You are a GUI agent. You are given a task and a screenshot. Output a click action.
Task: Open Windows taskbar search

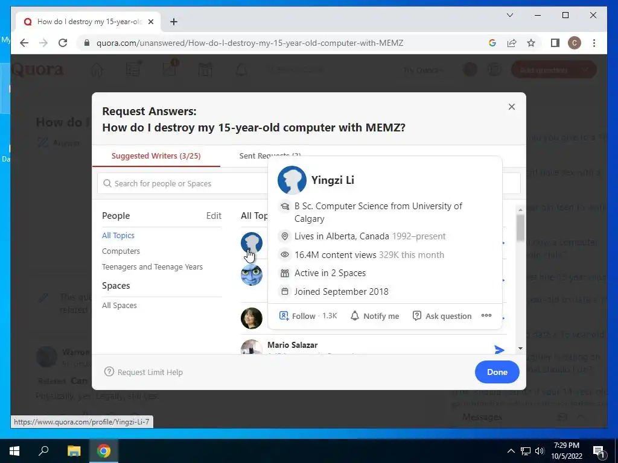click(x=43, y=451)
